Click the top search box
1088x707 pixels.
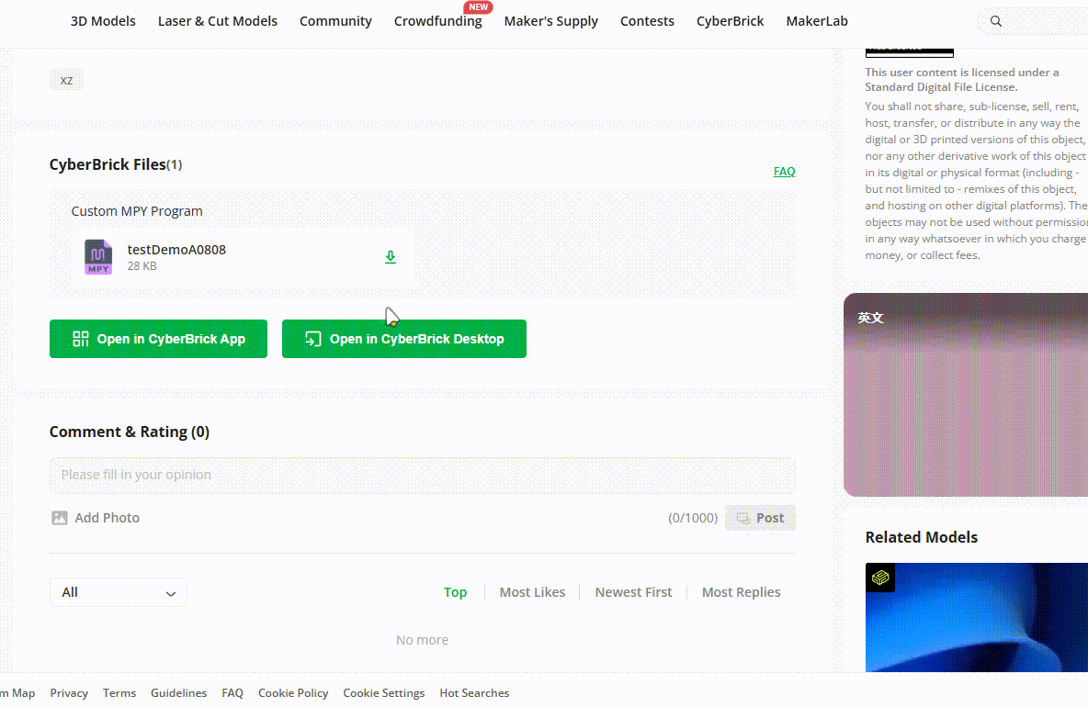pos(1033,21)
